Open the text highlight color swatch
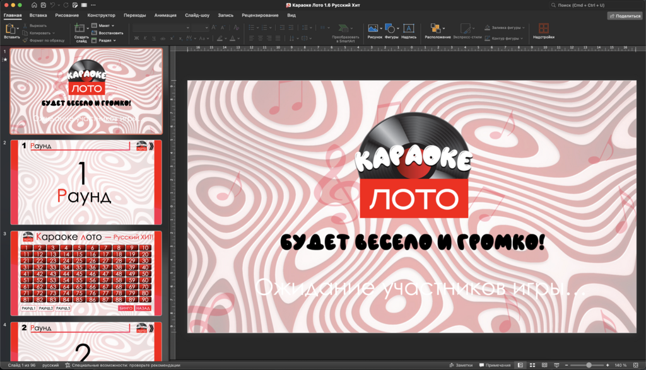Screen dimensions: 646x370 [x=220, y=38]
